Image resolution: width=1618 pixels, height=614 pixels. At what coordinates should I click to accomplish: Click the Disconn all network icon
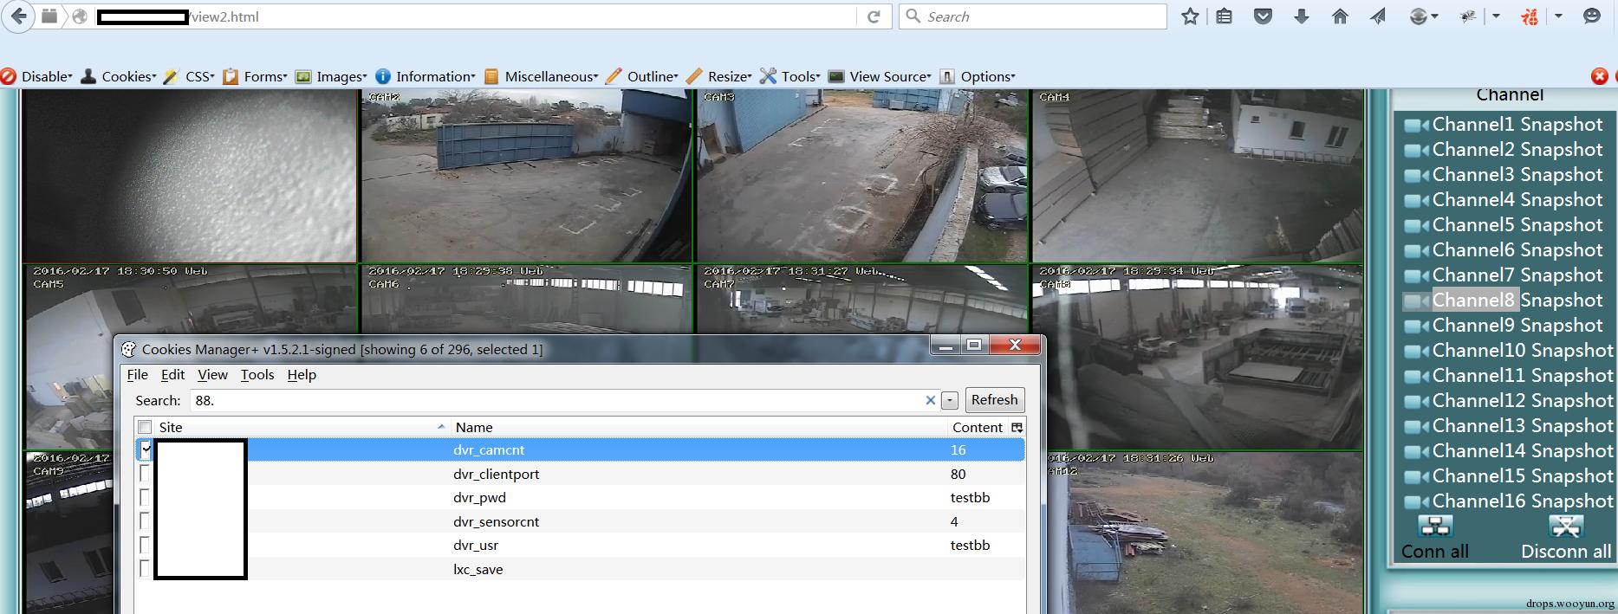[x=1565, y=526]
